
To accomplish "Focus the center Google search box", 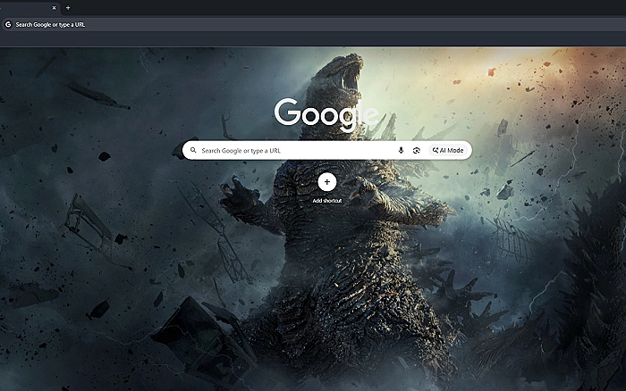I will coord(327,150).
